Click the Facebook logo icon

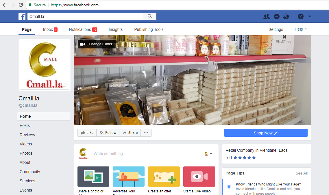tap(22, 16)
